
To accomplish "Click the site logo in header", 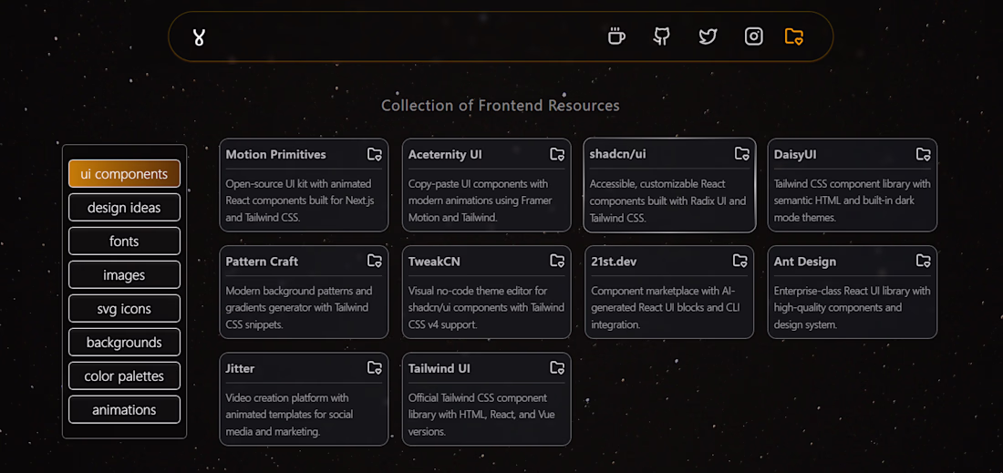I will tap(199, 37).
